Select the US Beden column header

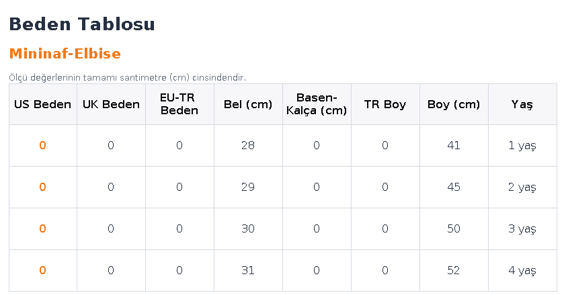[43, 104]
